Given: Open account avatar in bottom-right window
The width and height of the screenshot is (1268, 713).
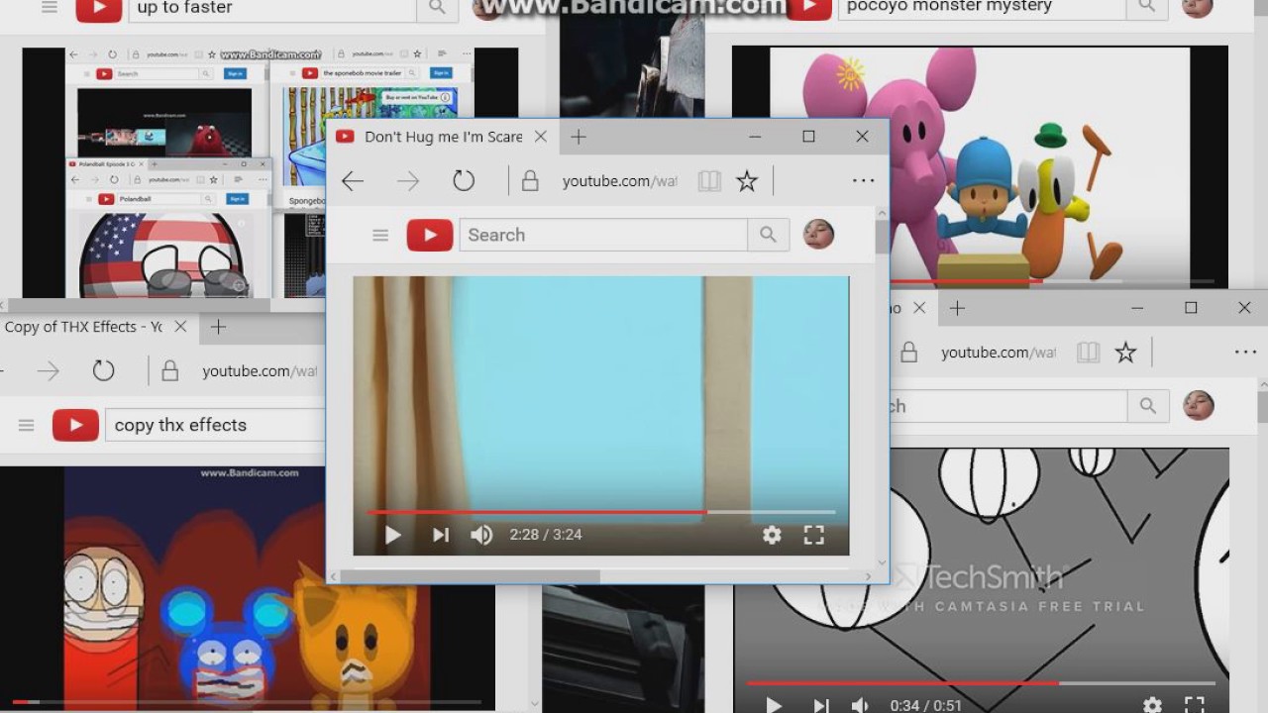Looking at the screenshot, I should 1199,405.
